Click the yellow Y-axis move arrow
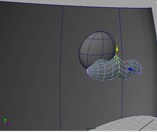Viewport: 157px width, 132px height. (x=117, y=48)
